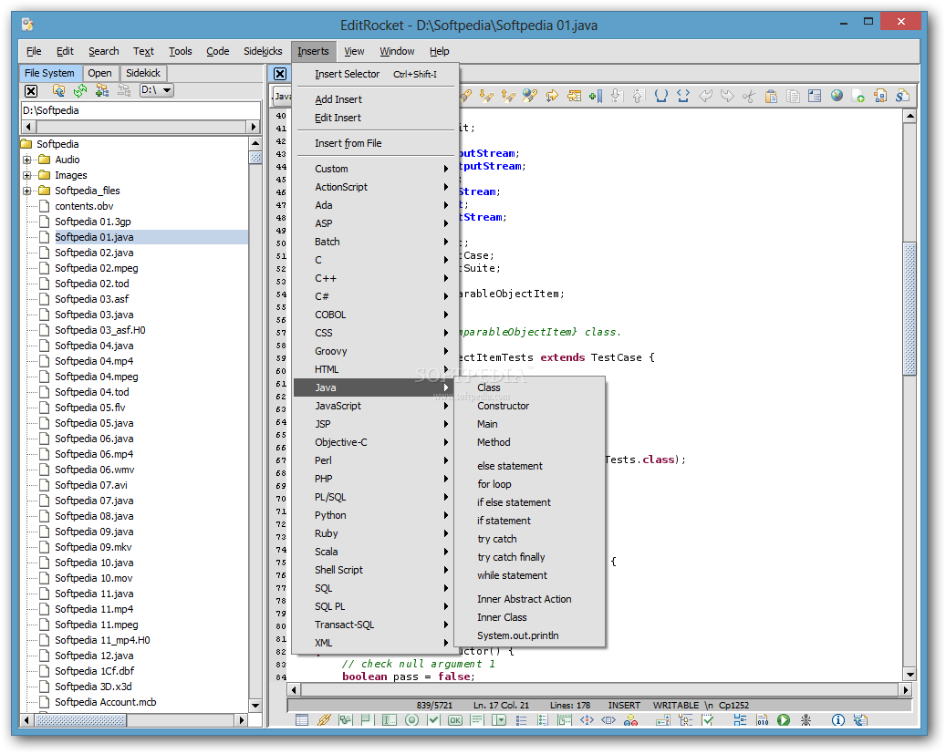Select Inner Abstract Action Java insert
Image resolution: width=946 pixels, height=754 pixels.
coord(529,599)
